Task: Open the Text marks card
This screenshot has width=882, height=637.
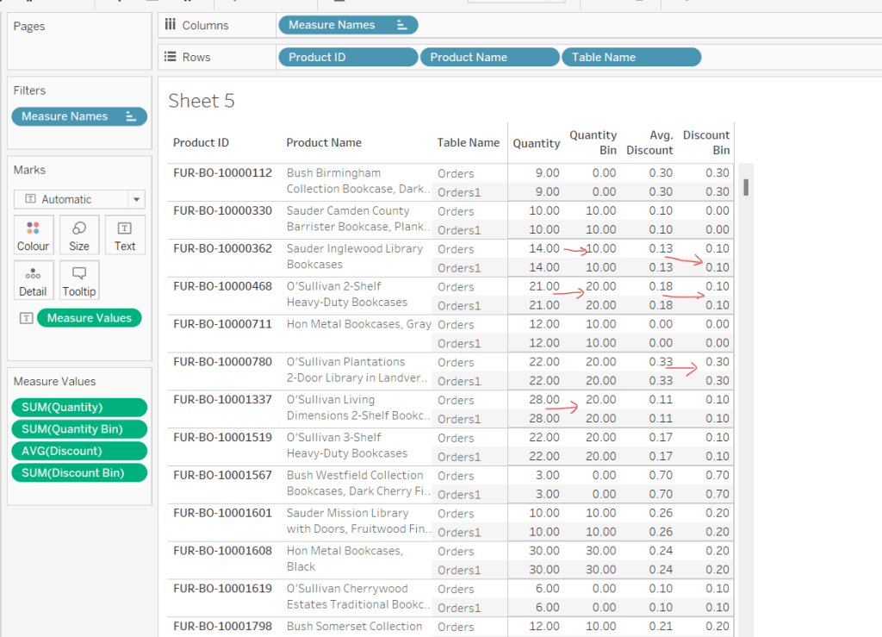Action: point(125,234)
